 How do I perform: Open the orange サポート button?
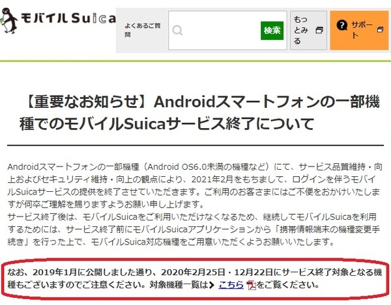click(359, 31)
